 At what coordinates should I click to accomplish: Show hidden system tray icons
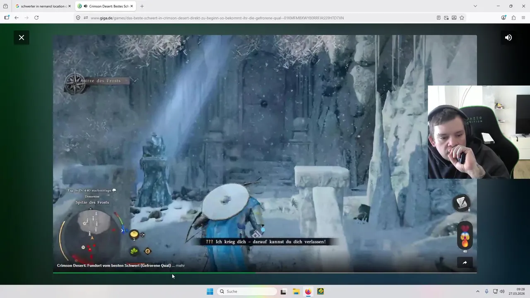pyautogui.click(x=477, y=291)
